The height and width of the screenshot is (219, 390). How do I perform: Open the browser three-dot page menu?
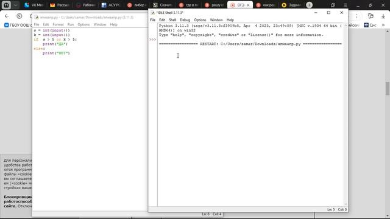pyautogui.click(x=356, y=16)
